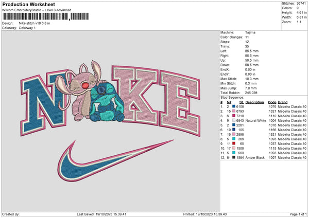Click the 'EndX:' label

pos(225,69)
